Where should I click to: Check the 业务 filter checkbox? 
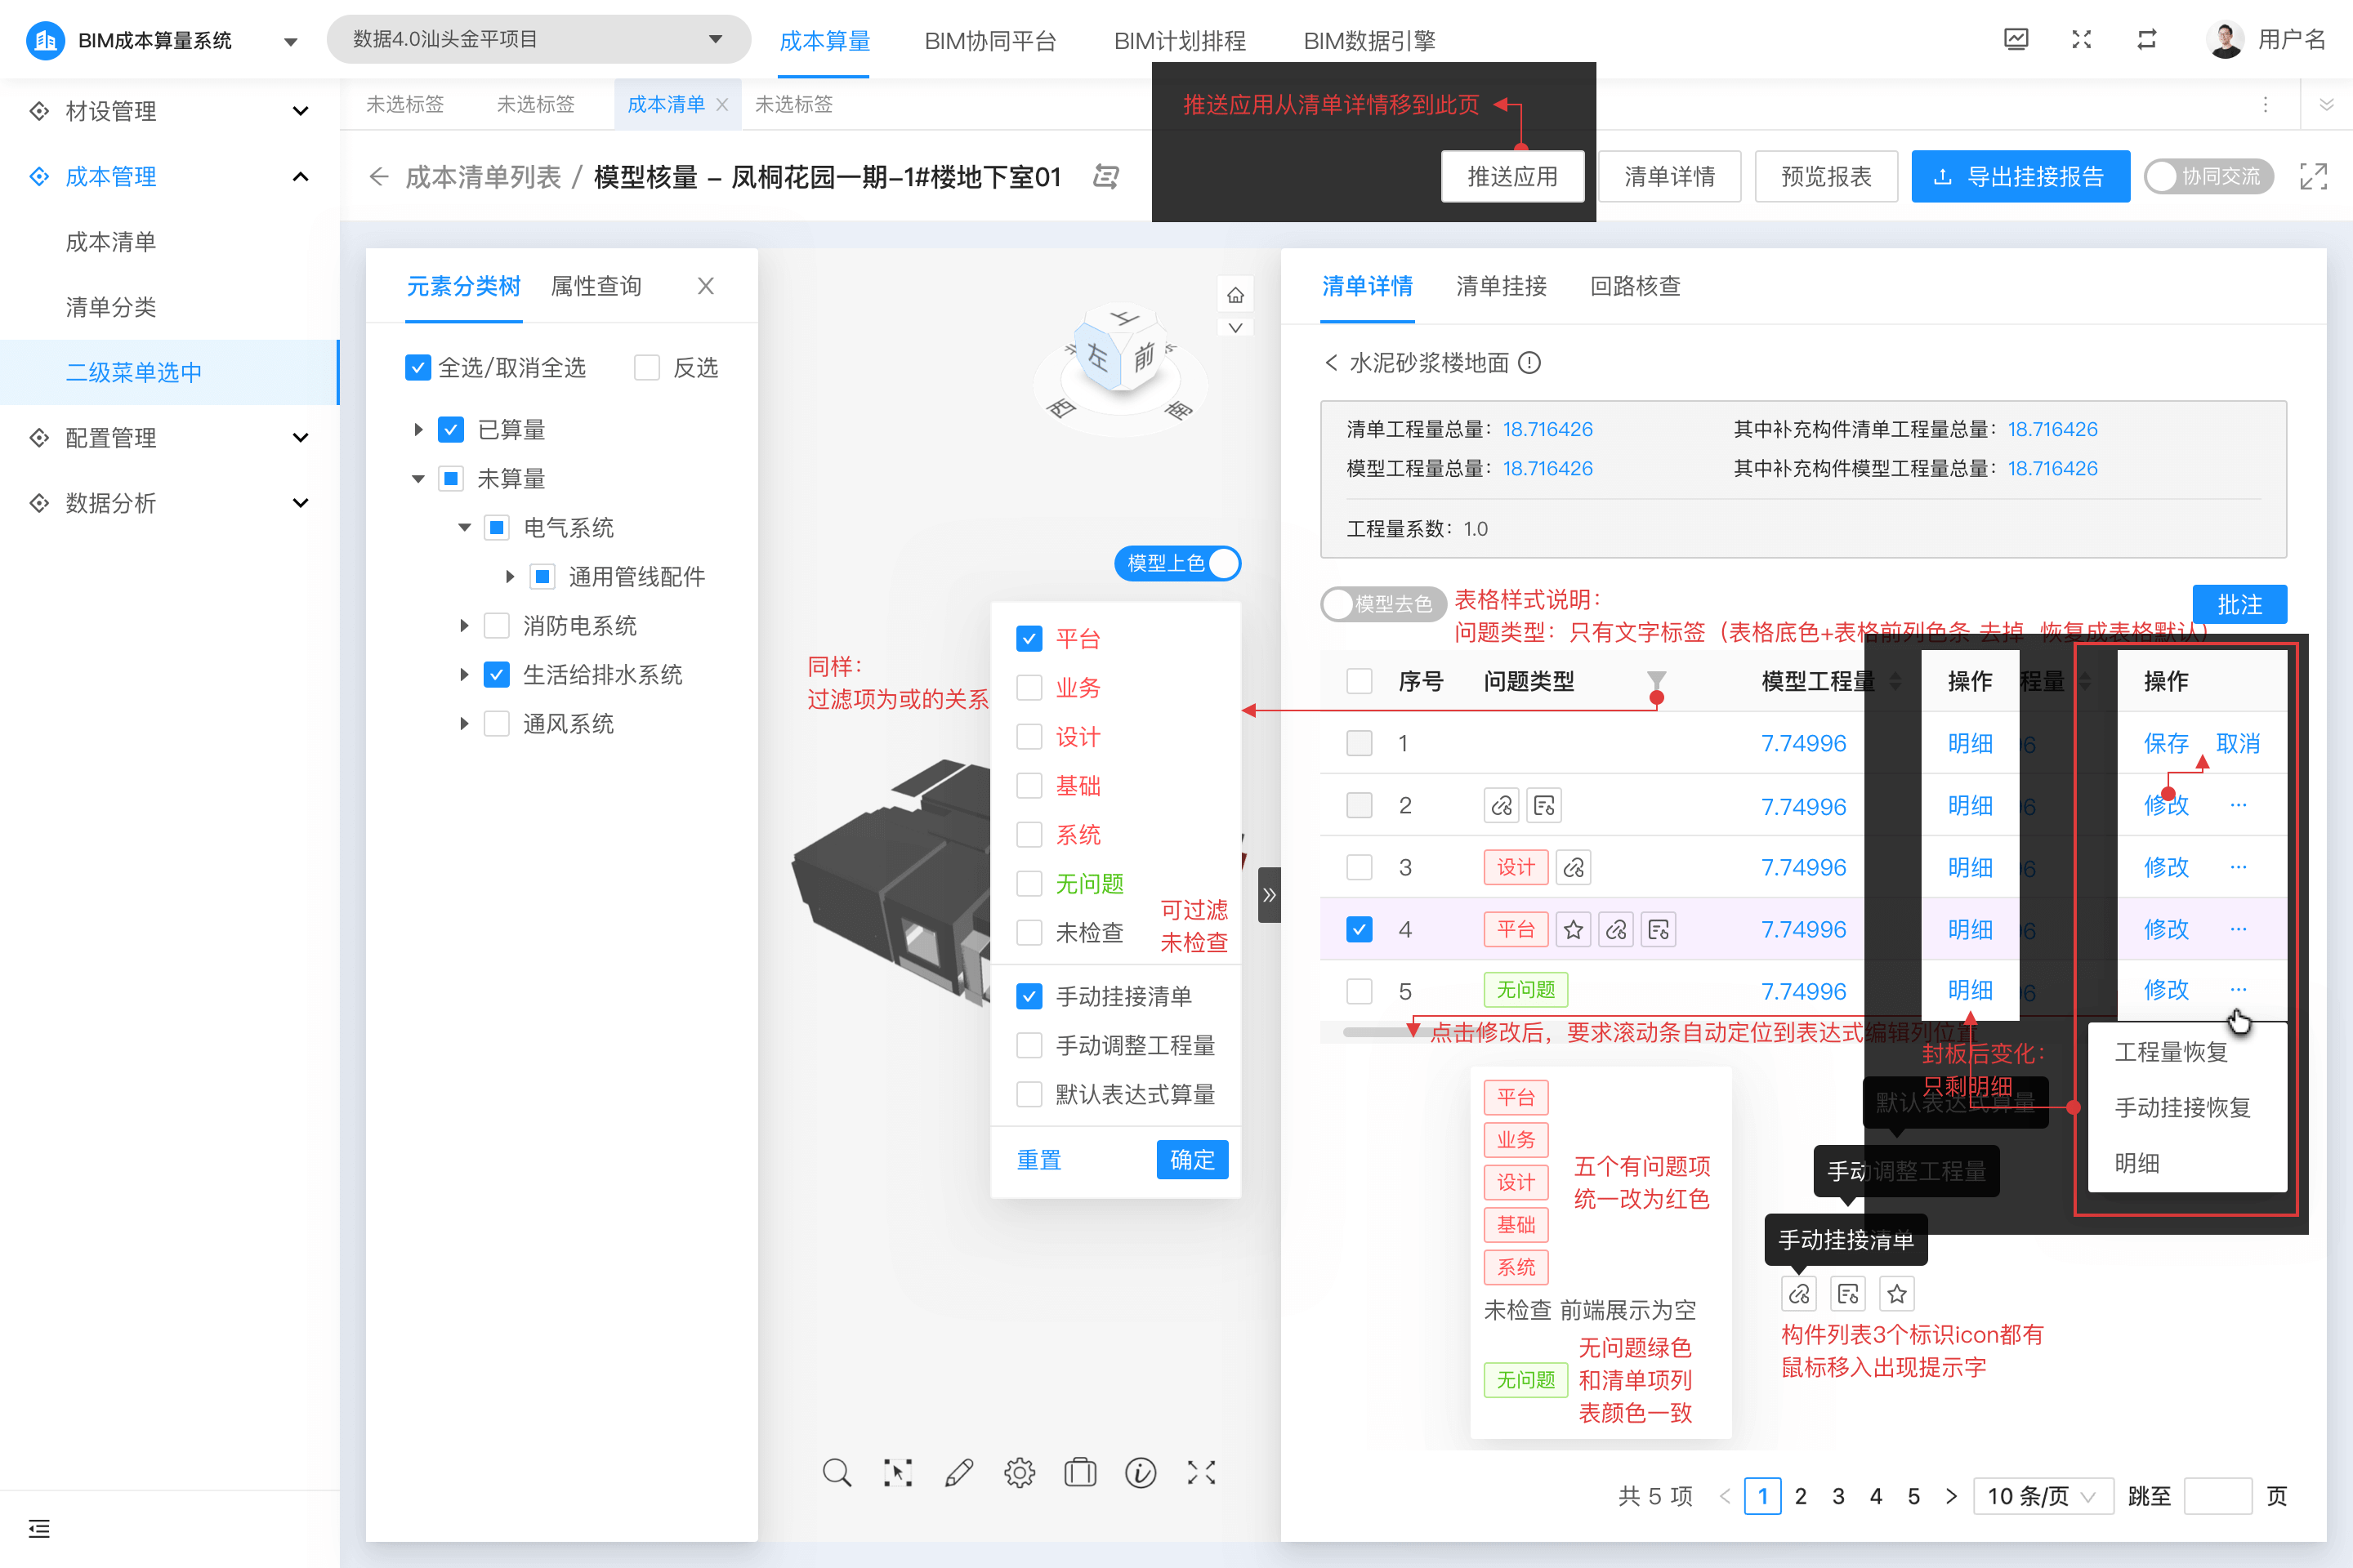pos(1029,688)
